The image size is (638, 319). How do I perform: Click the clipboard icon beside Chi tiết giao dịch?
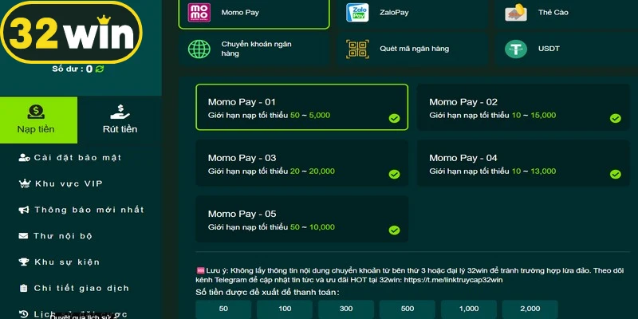pos(24,288)
